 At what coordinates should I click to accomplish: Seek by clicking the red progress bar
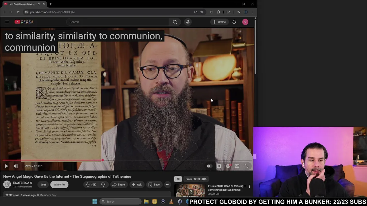click(53, 160)
